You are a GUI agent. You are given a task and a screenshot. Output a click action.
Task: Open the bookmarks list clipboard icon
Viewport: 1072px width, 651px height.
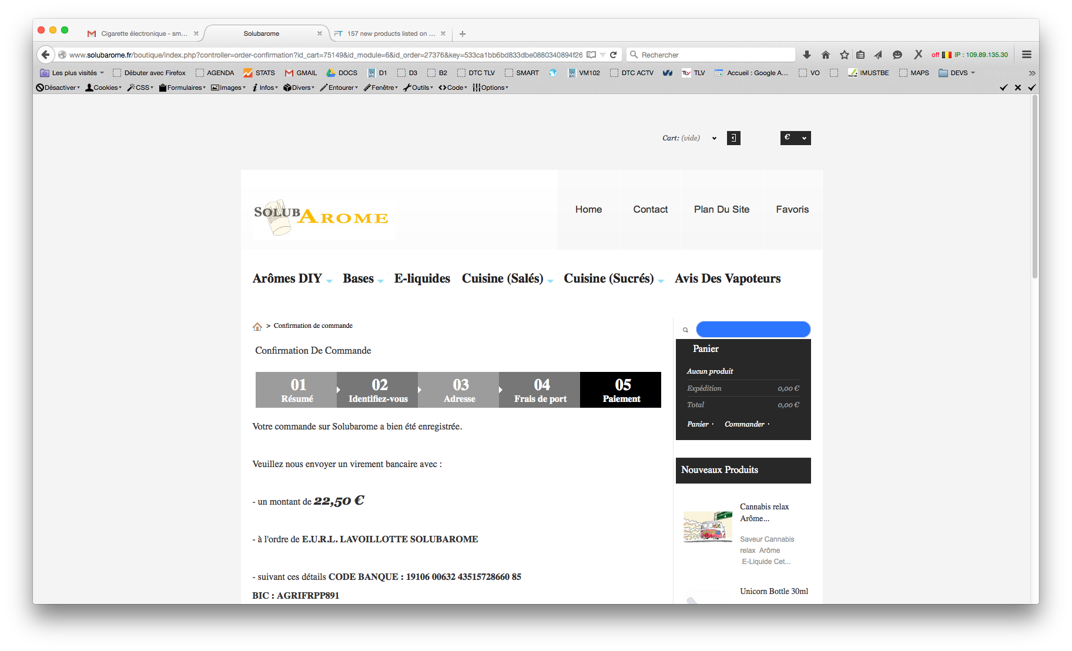pyautogui.click(x=860, y=55)
